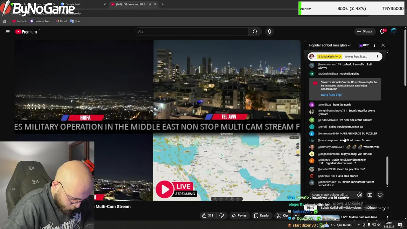
Task: Open chat options three-dot menu
Action: click(375, 45)
